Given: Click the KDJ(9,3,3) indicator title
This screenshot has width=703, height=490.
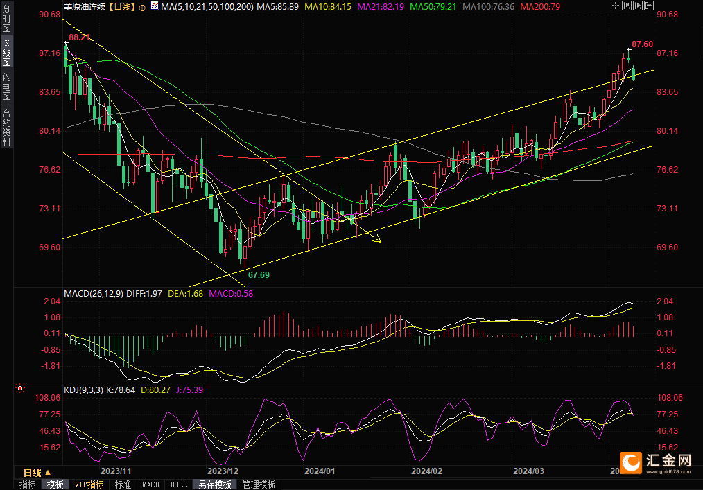Looking at the screenshot, I should pyautogui.click(x=83, y=390).
